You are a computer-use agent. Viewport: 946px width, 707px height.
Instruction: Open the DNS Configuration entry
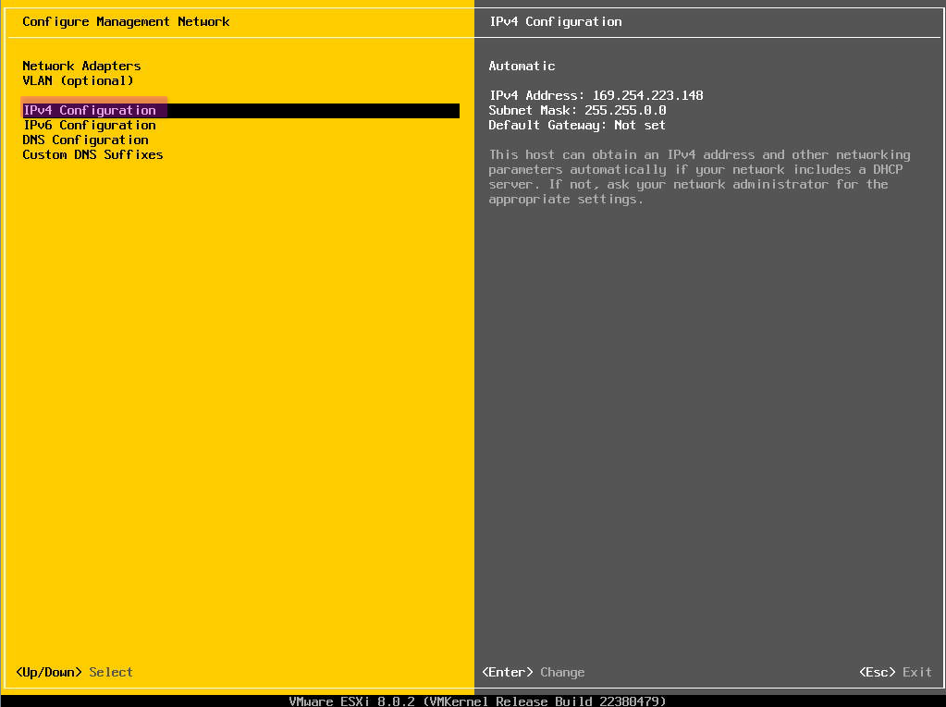point(85,140)
